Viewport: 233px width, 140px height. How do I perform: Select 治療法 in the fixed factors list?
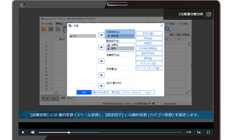120,45
